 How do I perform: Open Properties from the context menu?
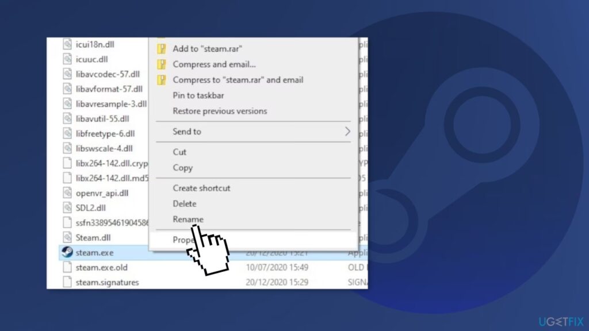point(254,240)
